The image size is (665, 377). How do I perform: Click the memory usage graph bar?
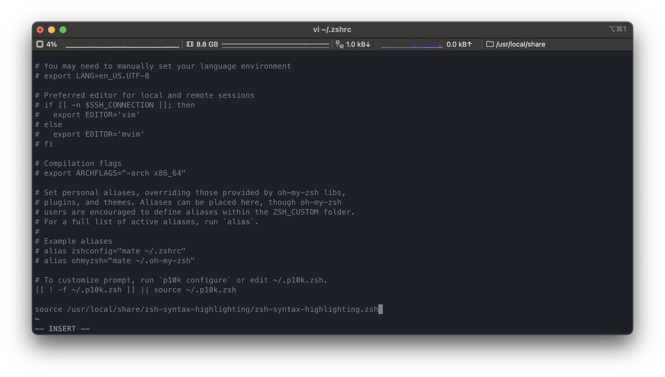(x=275, y=45)
